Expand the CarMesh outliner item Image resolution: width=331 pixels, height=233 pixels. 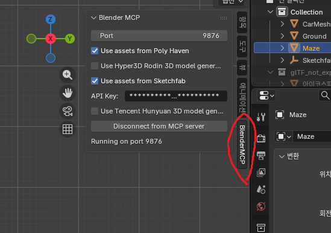[282, 24]
